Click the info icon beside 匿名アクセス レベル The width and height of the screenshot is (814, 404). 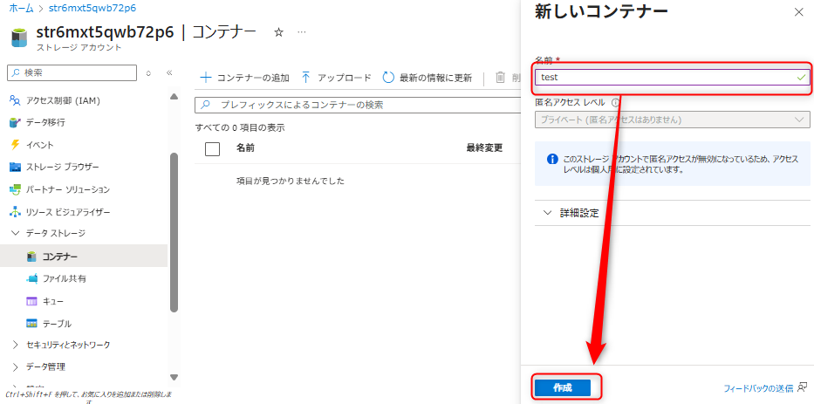click(x=615, y=102)
